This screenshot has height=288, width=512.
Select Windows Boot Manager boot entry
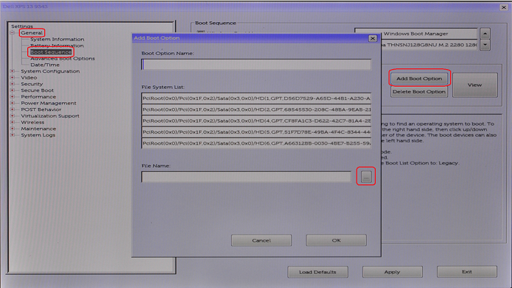[415, 34]
